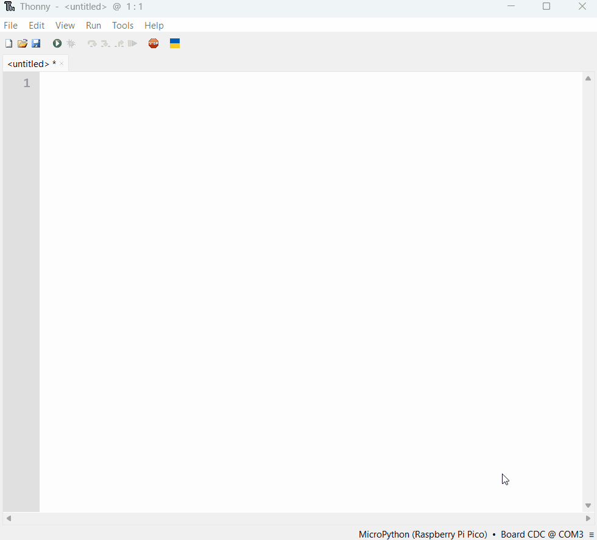Open the Tools menu
This screenshot has width=597, height=540.
tap(122, 26)
